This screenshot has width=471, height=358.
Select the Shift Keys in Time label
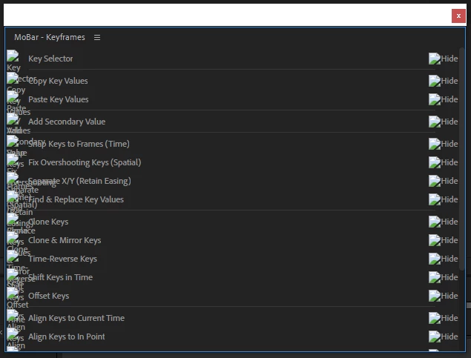pos(60,277)
